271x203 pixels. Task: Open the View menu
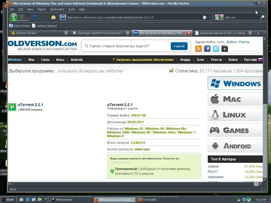pos(30,9)
